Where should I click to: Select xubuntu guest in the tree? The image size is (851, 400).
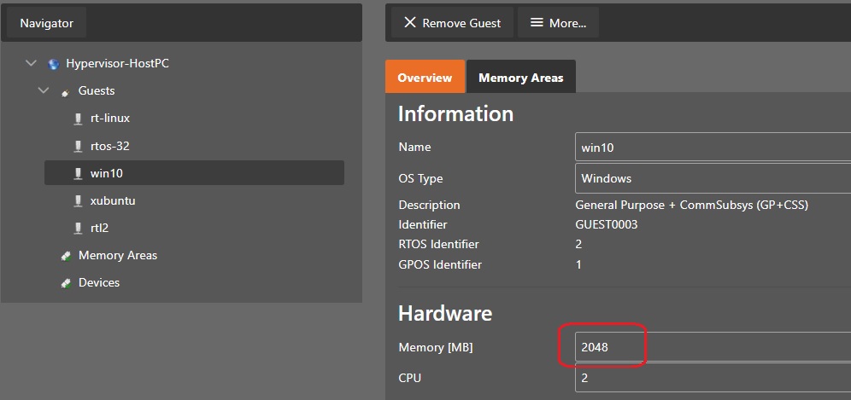point(113,200)
